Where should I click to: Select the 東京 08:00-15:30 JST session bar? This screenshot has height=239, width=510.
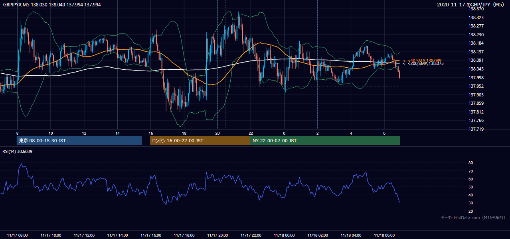tap(79, 141)
